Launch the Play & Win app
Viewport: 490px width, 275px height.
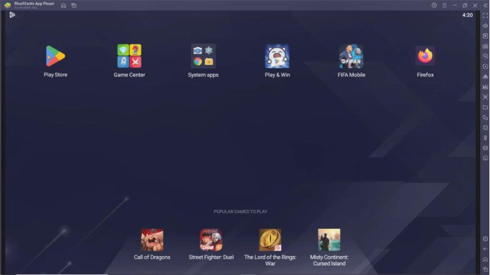tap(277, 56)
